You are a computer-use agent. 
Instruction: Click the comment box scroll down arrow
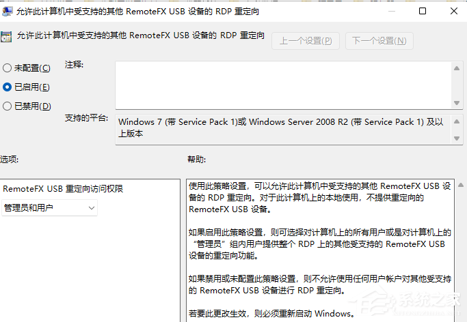pos(457,103)
